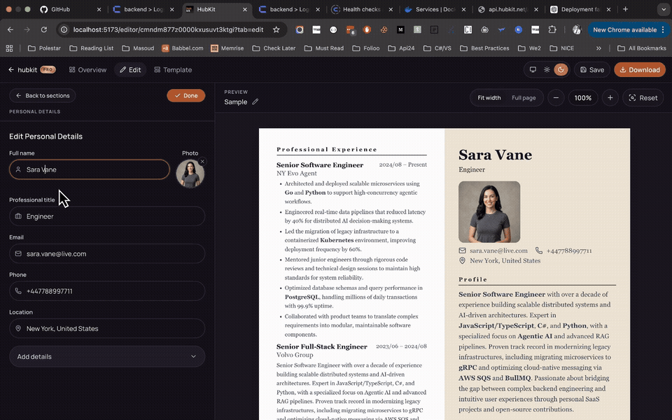The height and width of the screenshot is (420, 672).
Task: Close the GitHub browser tab
Action: click(99, 9)
